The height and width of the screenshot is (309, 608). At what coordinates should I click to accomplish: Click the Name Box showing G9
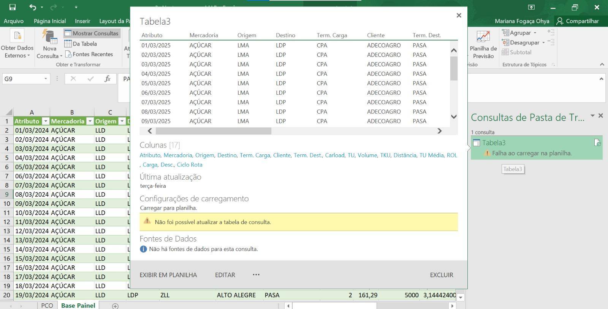(x=22, y=79)
